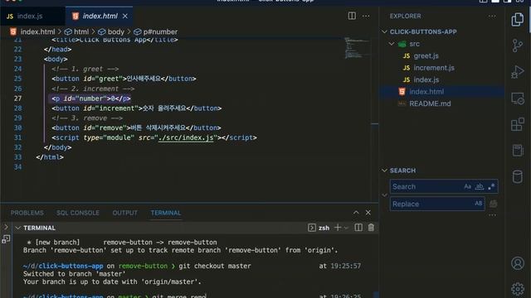531x298 pixels.
Task: Split the editor to the right
Action: click(352, 16)
